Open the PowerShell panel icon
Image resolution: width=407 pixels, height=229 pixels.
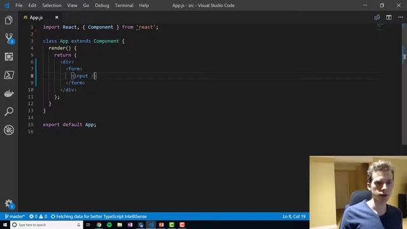tap(9, 75)
